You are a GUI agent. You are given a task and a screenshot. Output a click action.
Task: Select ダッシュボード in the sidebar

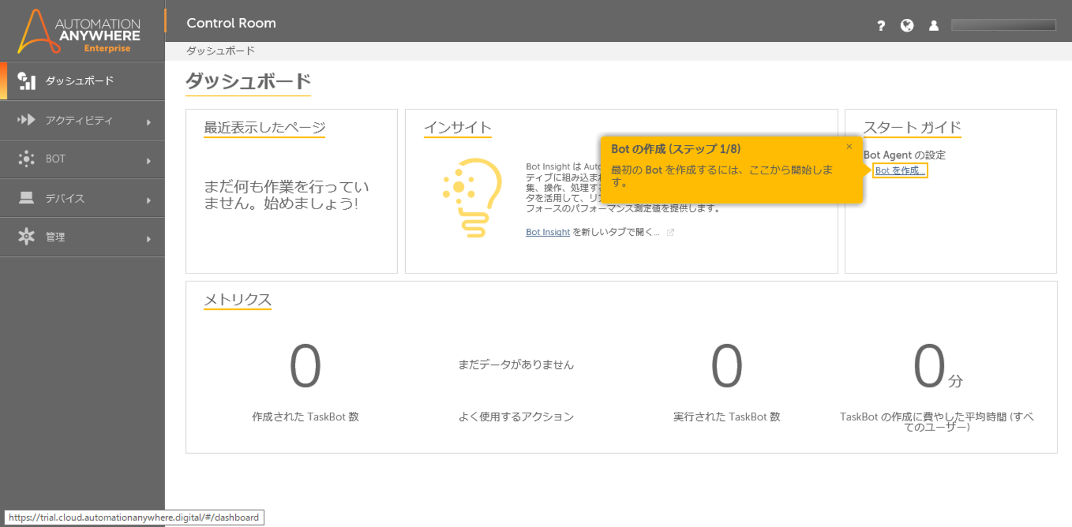tap(83, 81)
